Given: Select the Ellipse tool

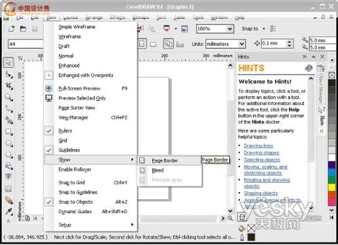Looking at the screenshot, I should (9, 143).
